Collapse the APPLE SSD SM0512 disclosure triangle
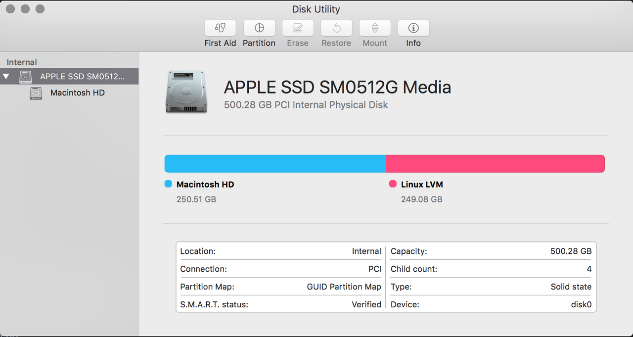The height and width of the screenshot is (337, 633). pos(6,77)
